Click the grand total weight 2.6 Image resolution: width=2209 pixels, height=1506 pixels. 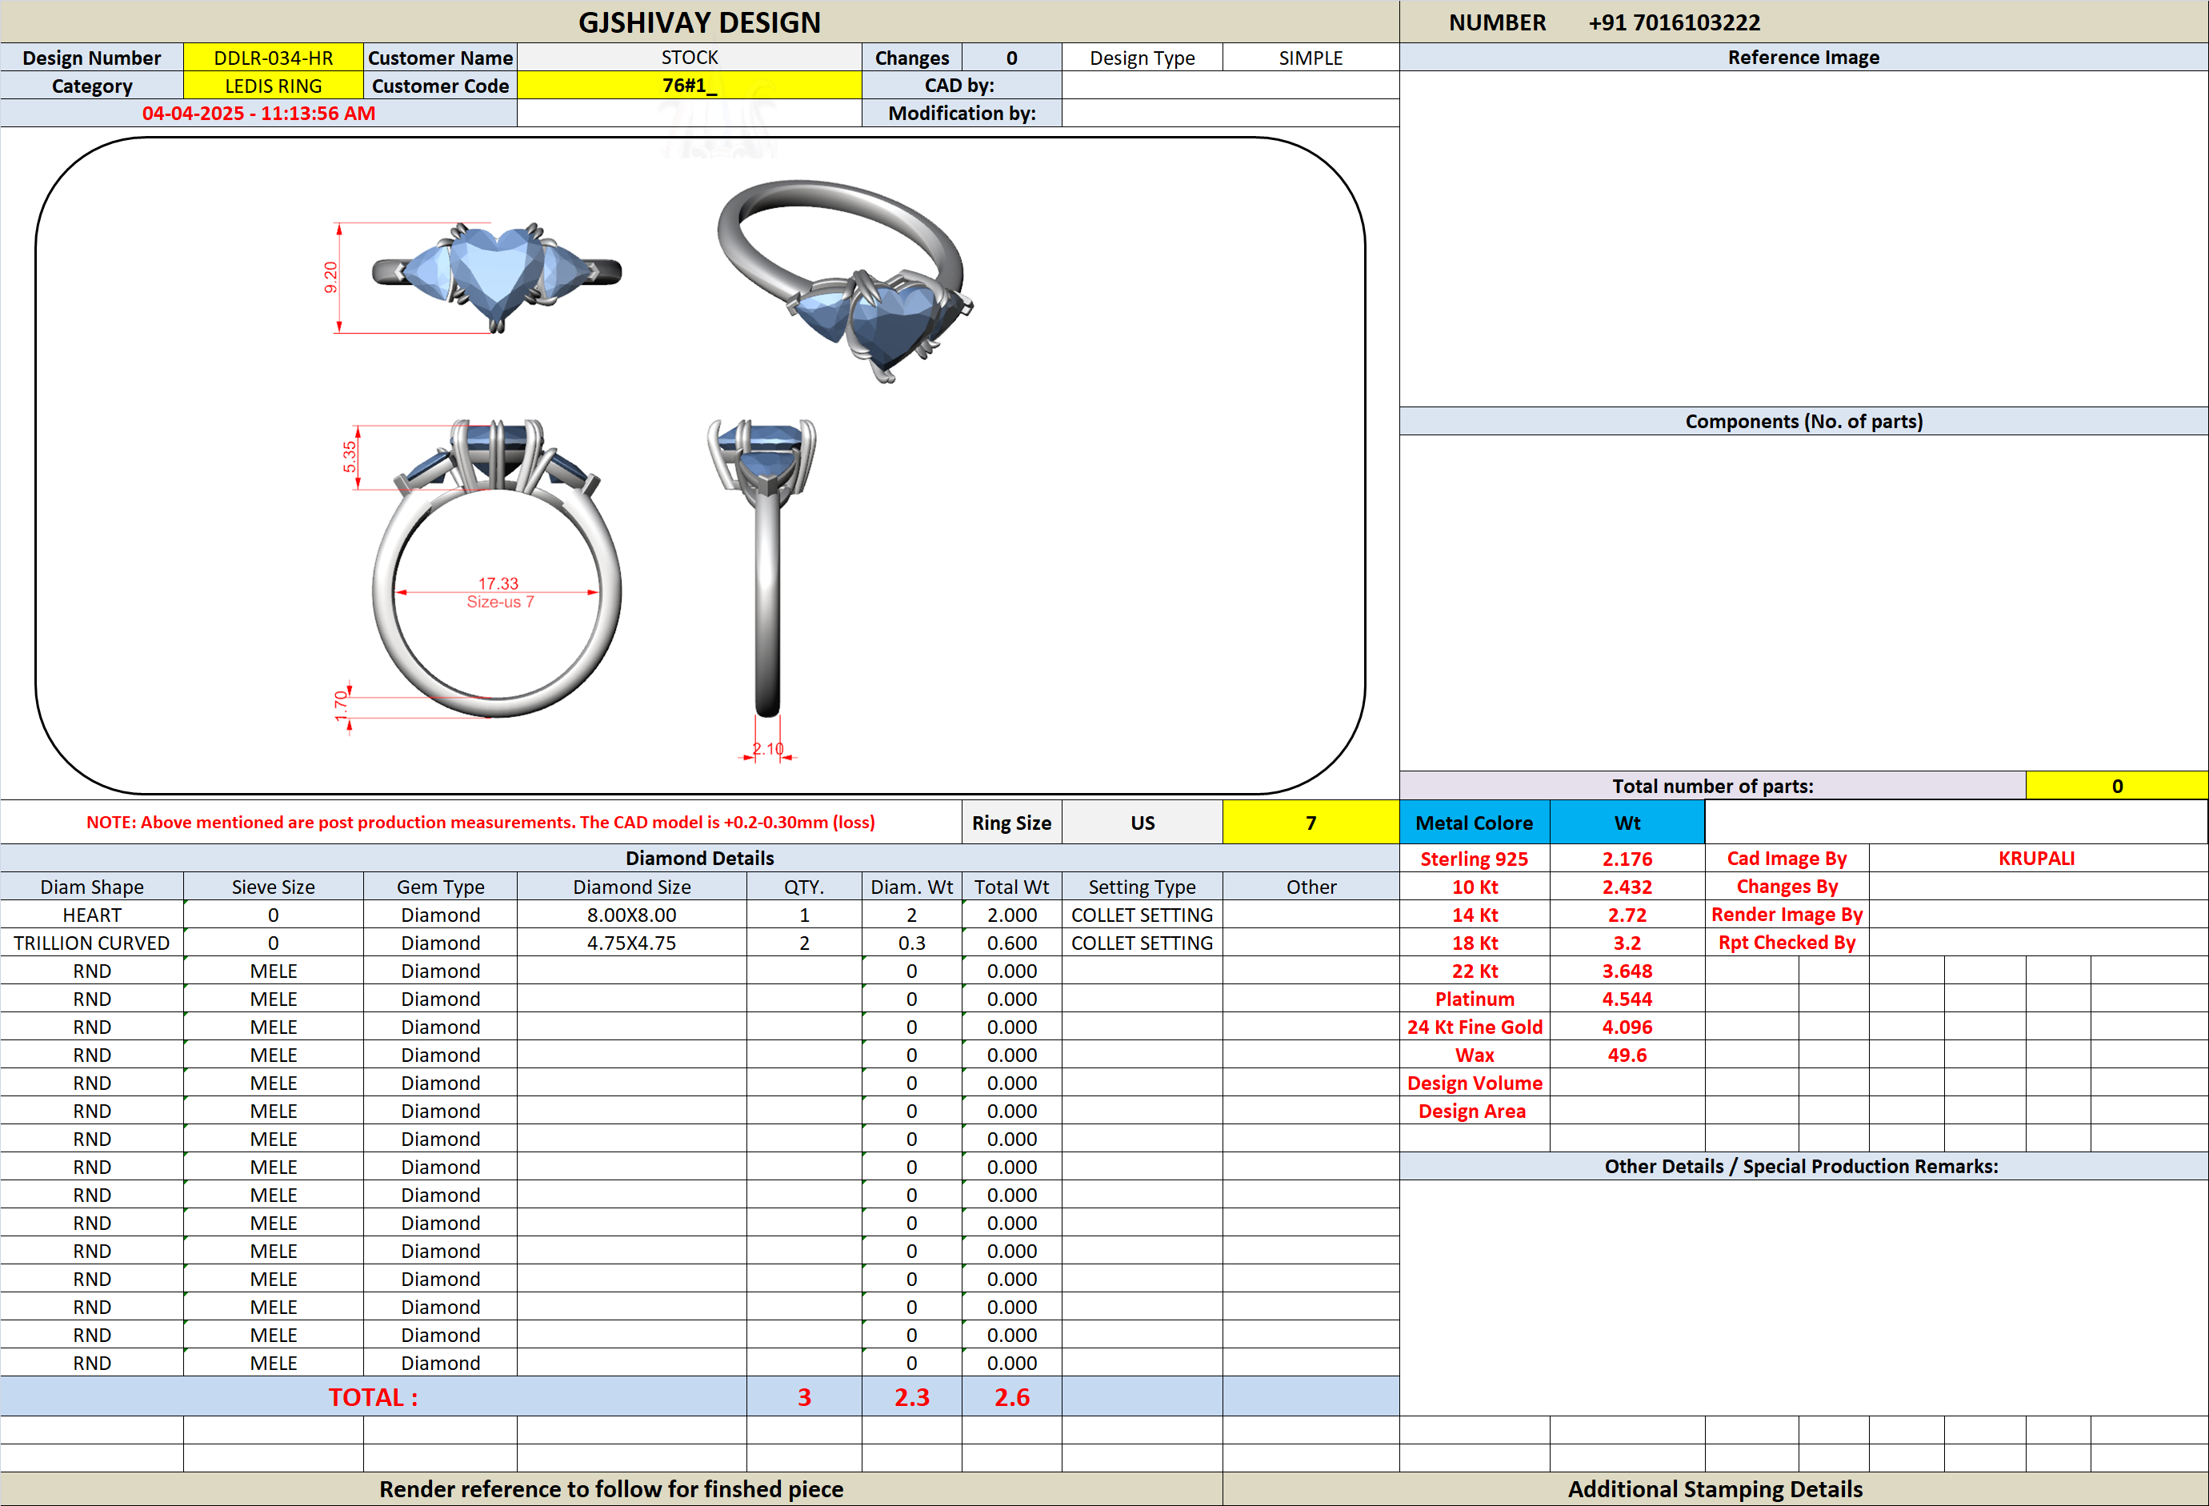(1011, 1396)
